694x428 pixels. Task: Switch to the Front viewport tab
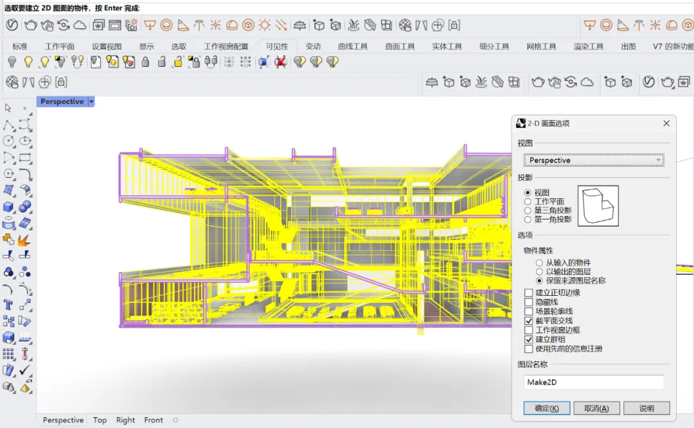(x=154, y=420)
